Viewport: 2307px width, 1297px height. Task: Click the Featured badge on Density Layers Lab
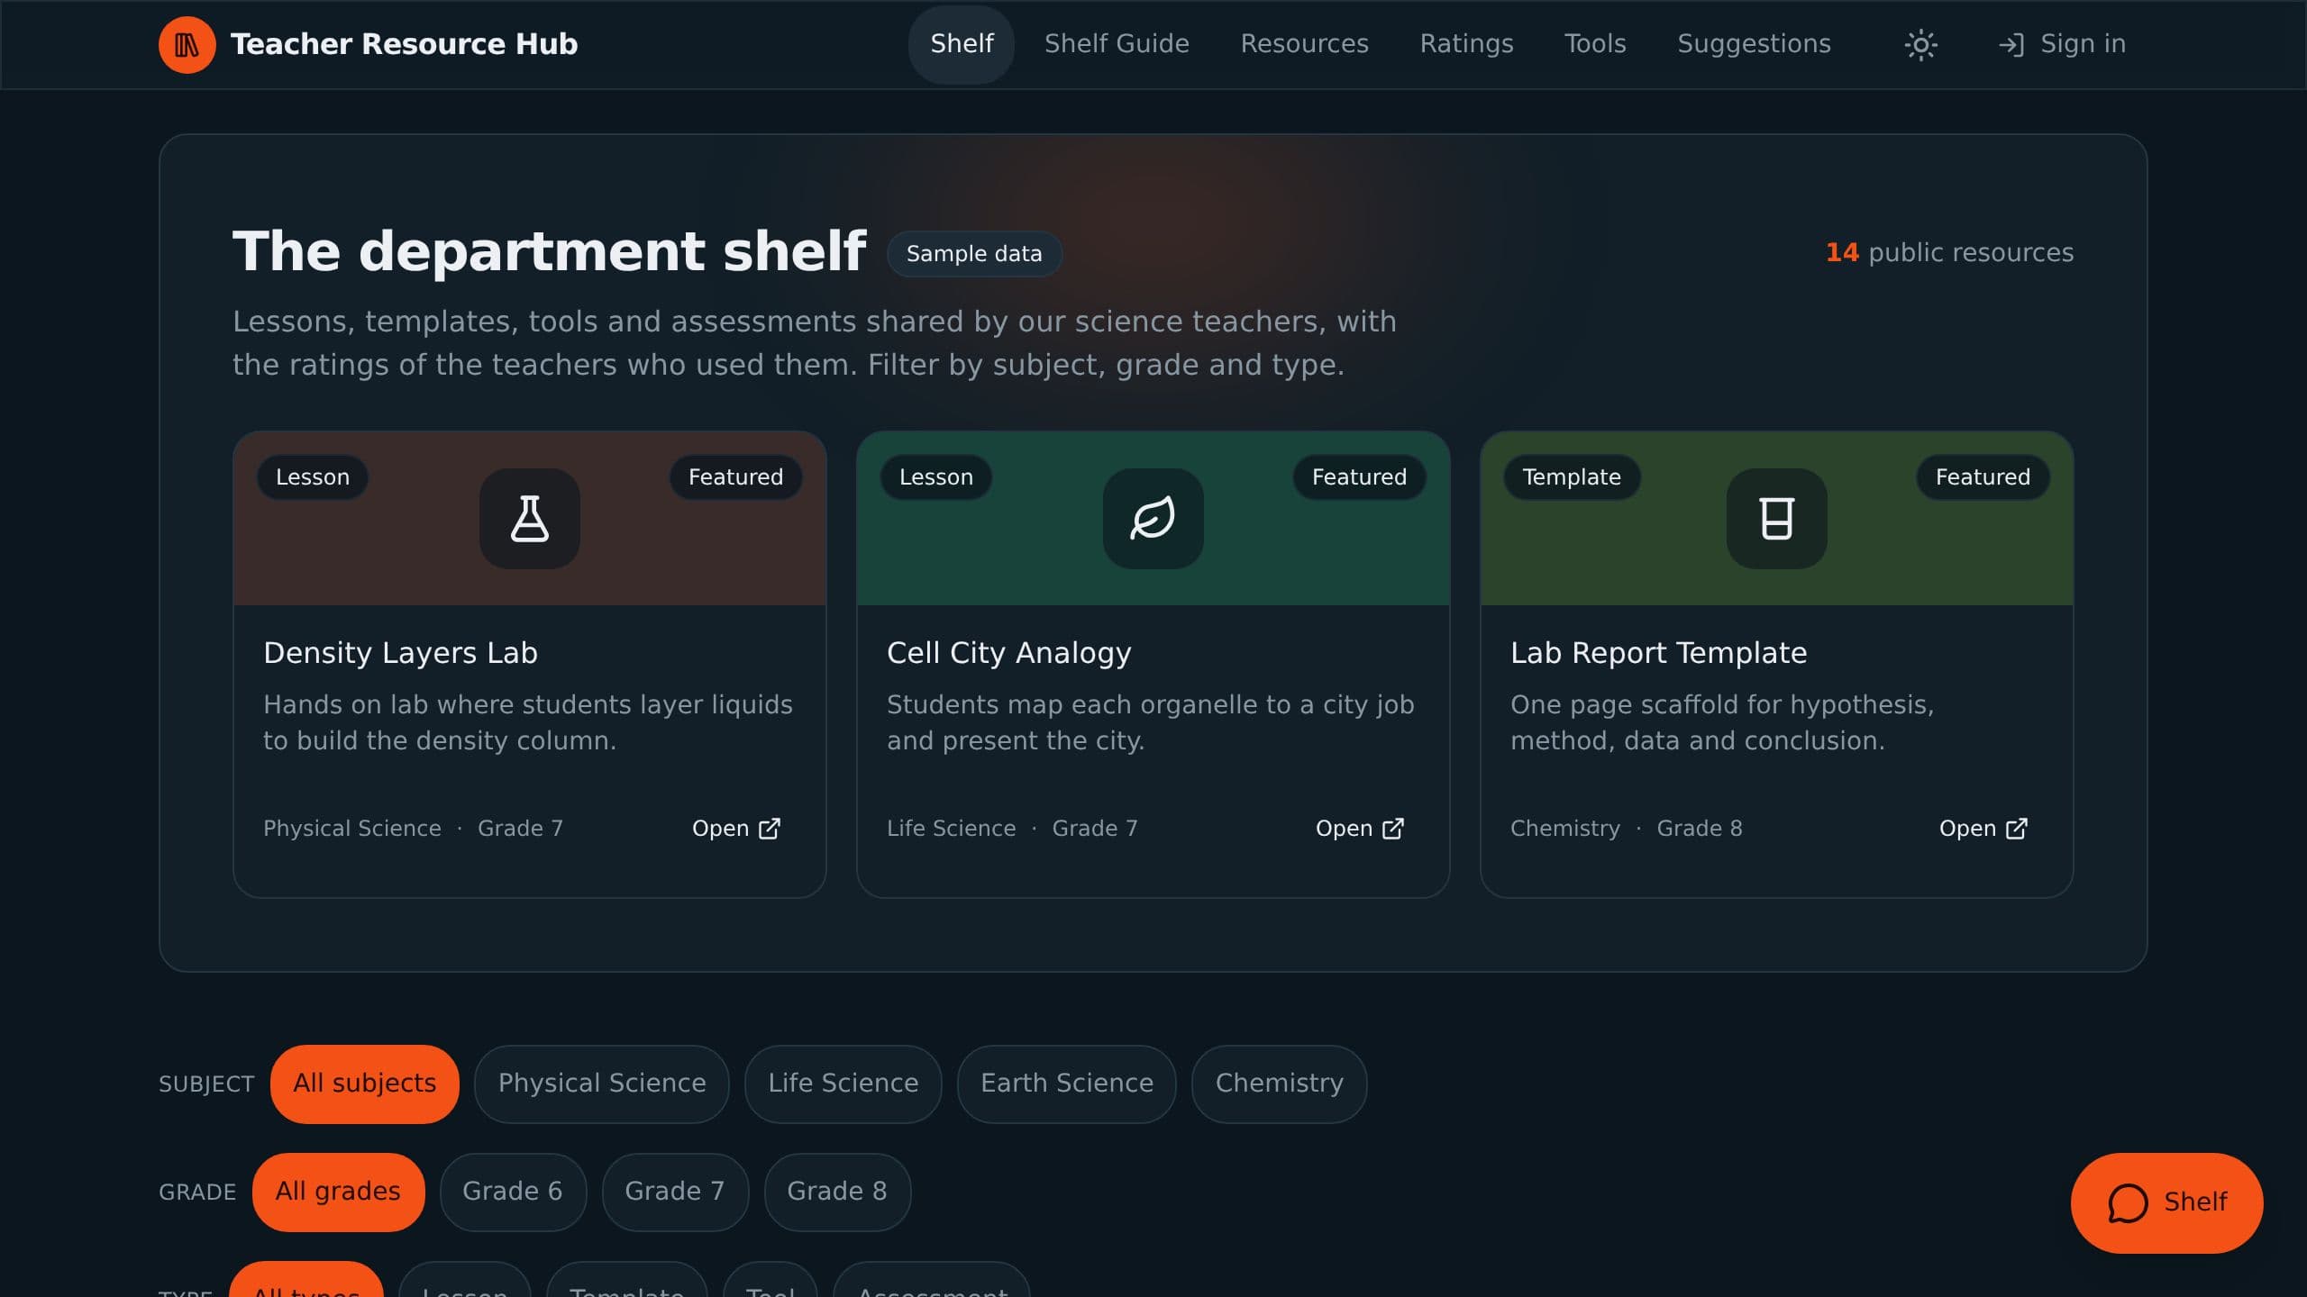(735, 477)
